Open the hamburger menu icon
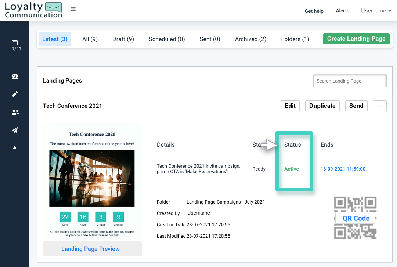This screenshot has width=397, height=267. [73, 9]
